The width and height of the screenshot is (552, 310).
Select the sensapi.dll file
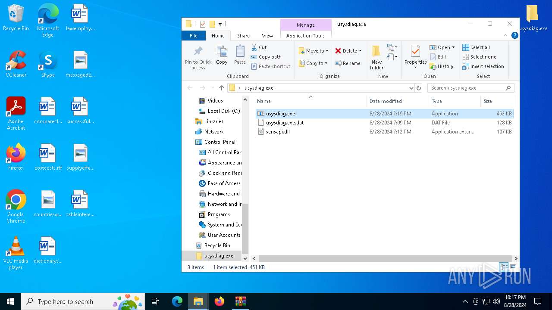click(x=384, y=132)
